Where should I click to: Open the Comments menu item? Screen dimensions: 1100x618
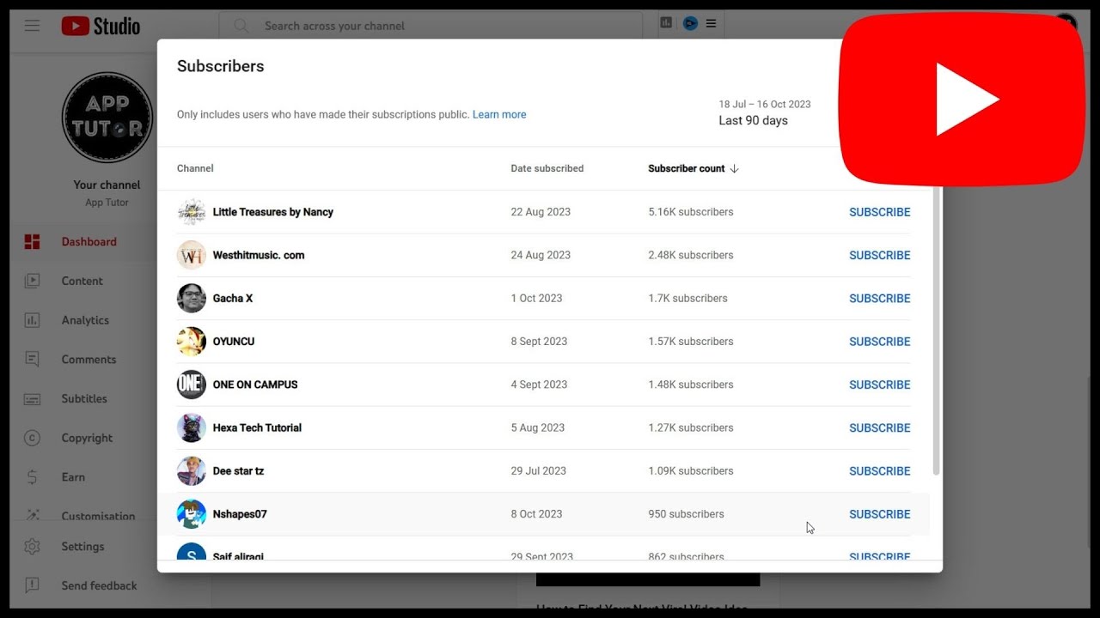pos(89,360)
